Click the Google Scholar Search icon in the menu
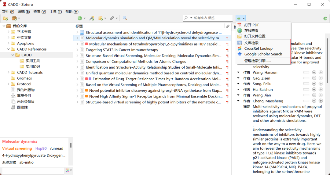This screenshot has width=330, height=175. (x=240, y=54)
